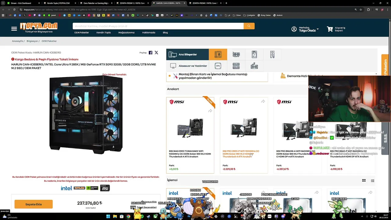Select the graphics card component category icon

pyautogui.click(x=236, y=54)
